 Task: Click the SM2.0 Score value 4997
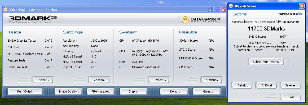[283, 37]
